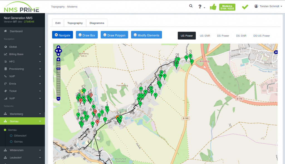The height and width of the screenshot is (164, 285).
Task: Expand the Billing Base menu arrow
Action: (40, 54)
